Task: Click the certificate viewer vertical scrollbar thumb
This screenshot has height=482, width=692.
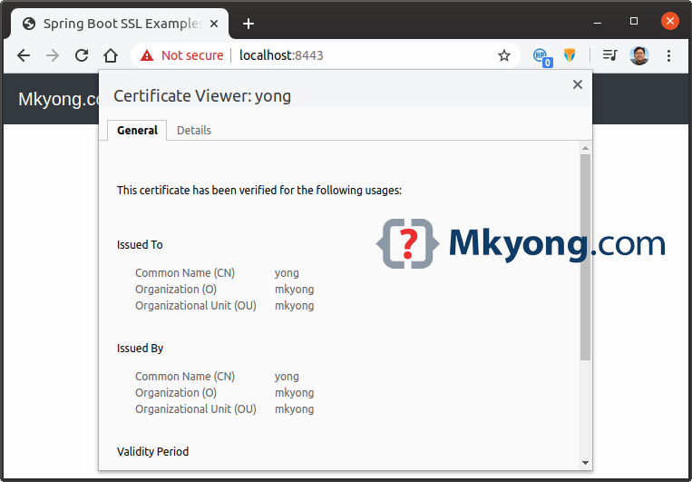Action: tap(585, 257)
